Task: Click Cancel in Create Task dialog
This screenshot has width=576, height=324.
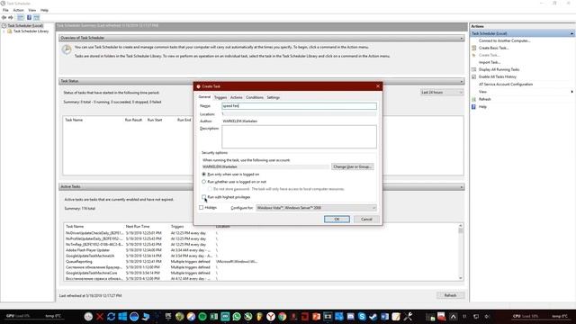Action: [x=366, y=220]
